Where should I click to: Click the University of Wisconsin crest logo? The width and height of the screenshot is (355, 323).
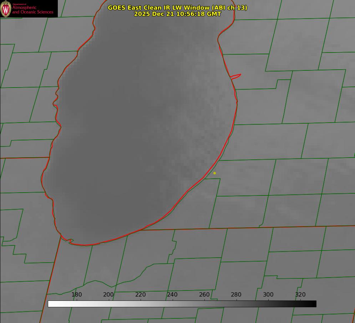6,9
